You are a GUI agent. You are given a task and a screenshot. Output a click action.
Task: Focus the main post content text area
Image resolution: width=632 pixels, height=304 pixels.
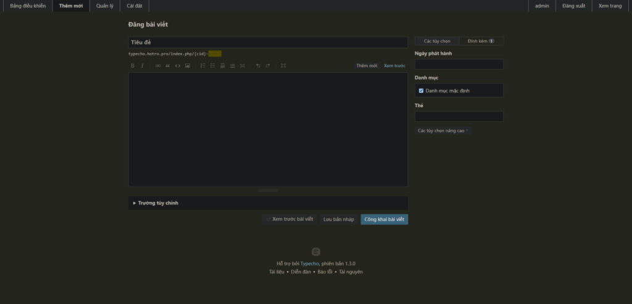(x=268, y=129)
